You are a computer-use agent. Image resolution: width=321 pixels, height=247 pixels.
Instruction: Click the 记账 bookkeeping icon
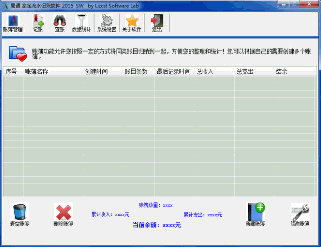pyautogui.click(x=38, y=23)
